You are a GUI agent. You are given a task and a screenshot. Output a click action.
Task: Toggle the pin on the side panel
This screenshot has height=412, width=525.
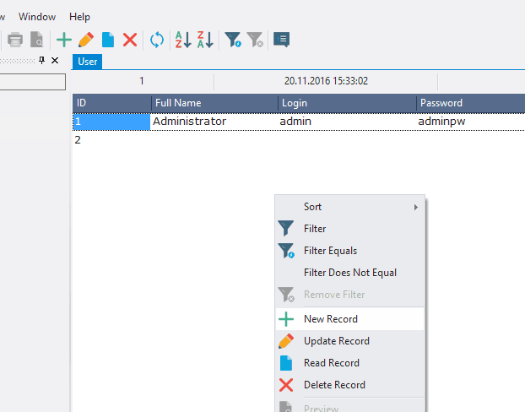[x=42, y=61]
